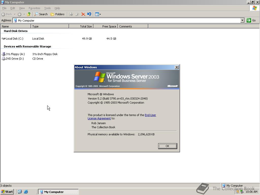Click the 3 objects status bar text
Viewport: 260px width, 195px height.
click(x=6, y=186)
